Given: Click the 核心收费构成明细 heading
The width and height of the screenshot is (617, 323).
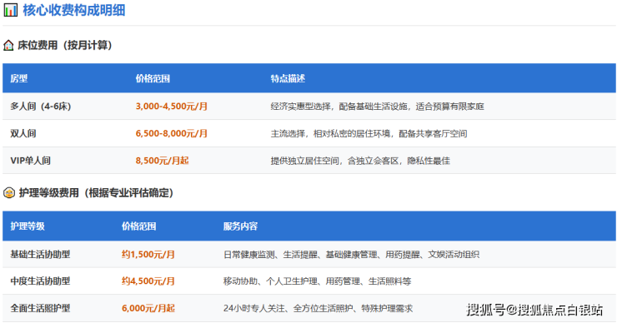Looking at the screenshot, I should tap(74, 10).
